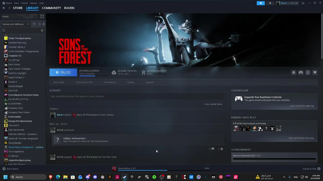Click the activity status input field
Screen dimensions: 323x181
point(137,96)
